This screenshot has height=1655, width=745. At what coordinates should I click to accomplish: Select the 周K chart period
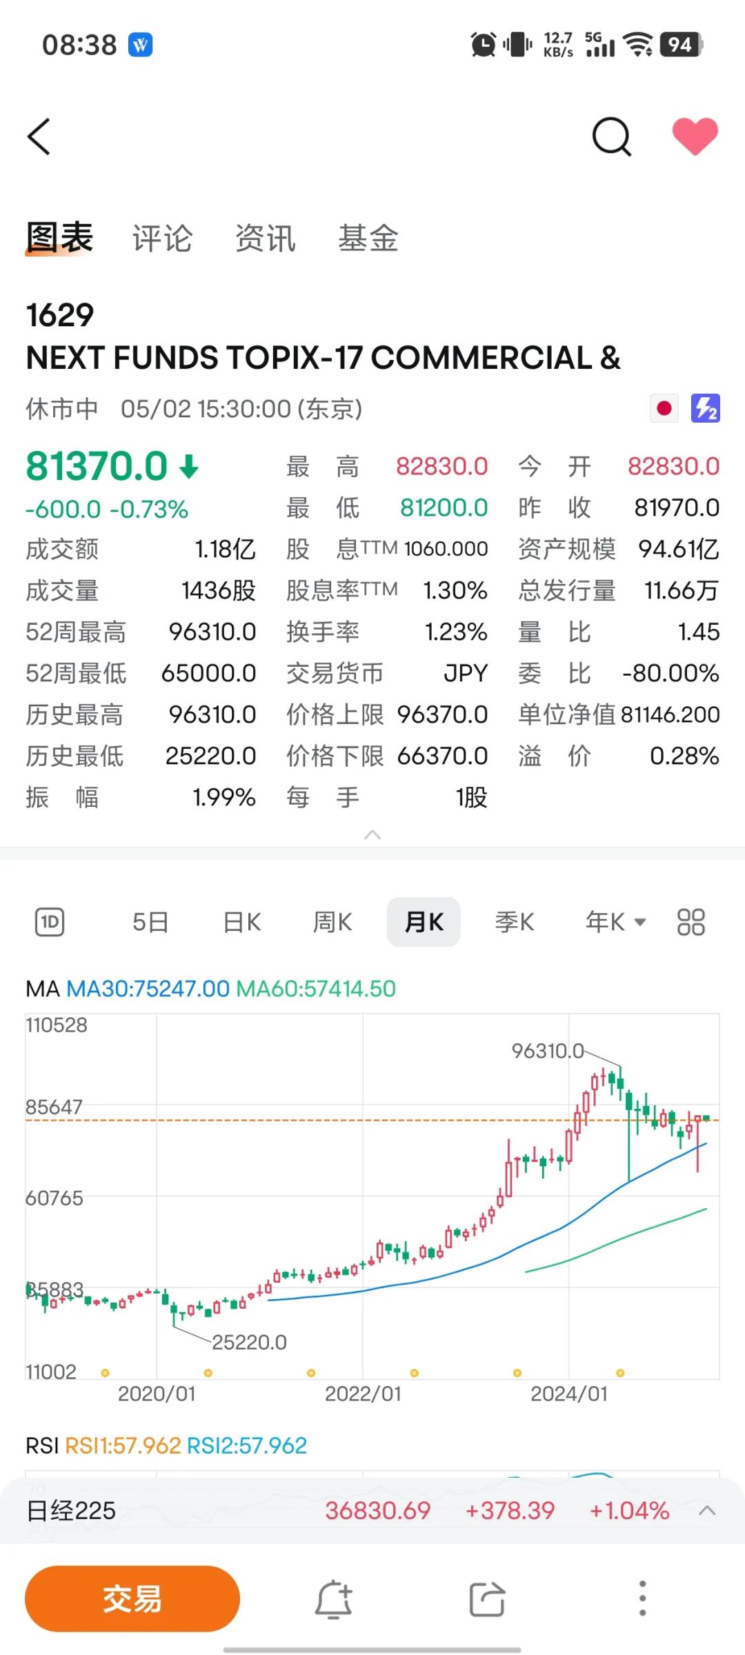coord(332,922)
